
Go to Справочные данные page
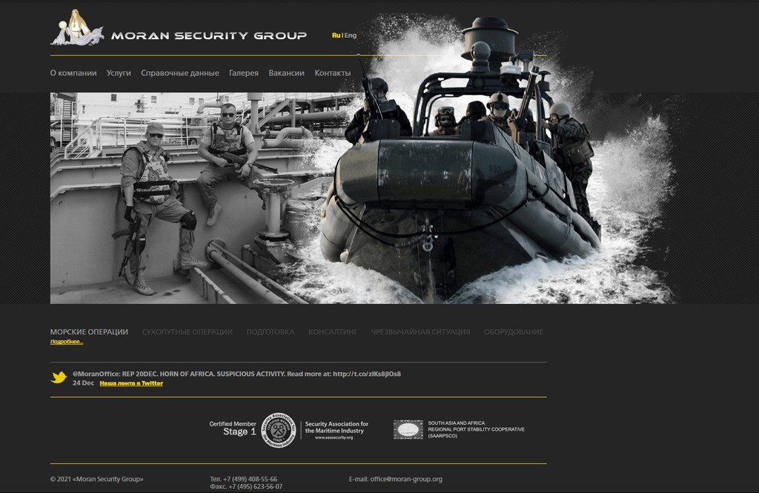[180, 73]
